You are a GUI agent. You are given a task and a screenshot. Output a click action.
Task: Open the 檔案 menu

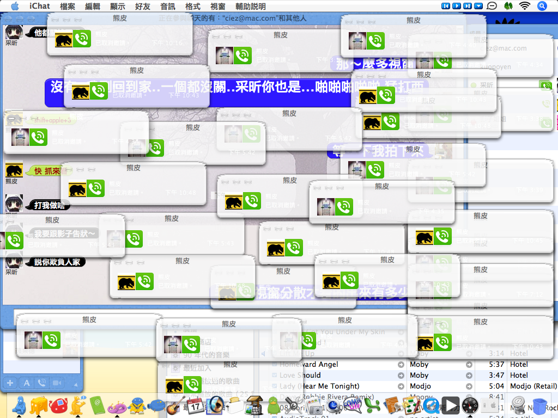coord(68,6)
